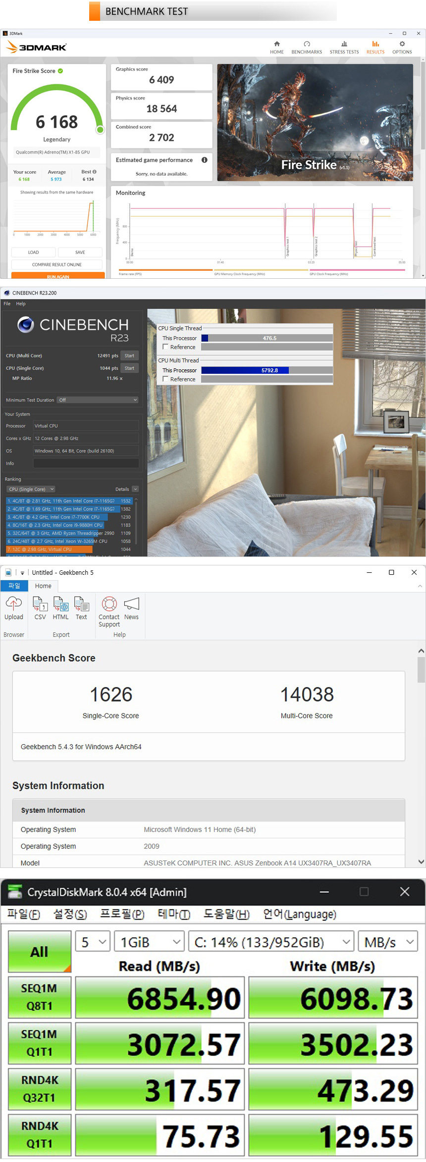The width and height of the screenshot is (426, 1162).
Task: Export Geekbench results as HTML
Action: pos(61,608)
